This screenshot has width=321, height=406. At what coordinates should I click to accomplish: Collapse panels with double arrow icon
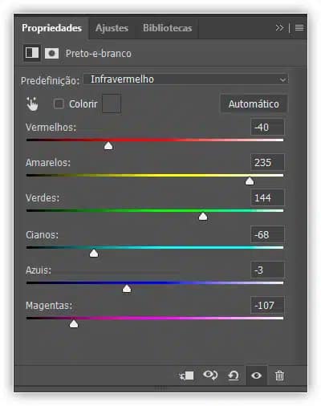(x=279, y=27)
